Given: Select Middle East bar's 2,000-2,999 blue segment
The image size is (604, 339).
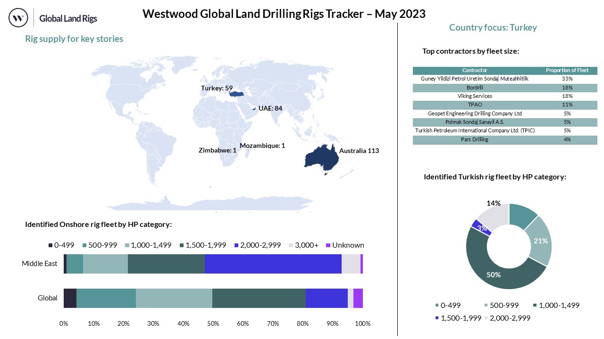Looking at the screenshot, I should (x=273, y=264).
